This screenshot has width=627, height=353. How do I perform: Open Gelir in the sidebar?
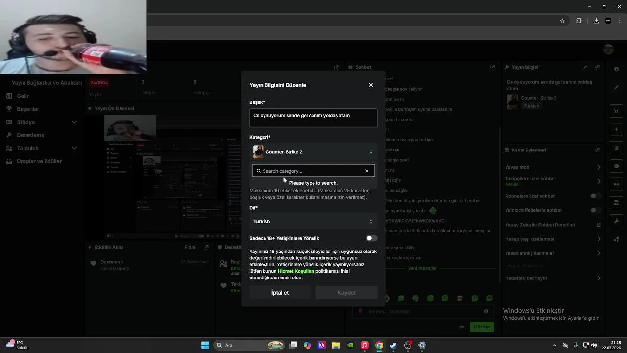click(x=23, y=96)
